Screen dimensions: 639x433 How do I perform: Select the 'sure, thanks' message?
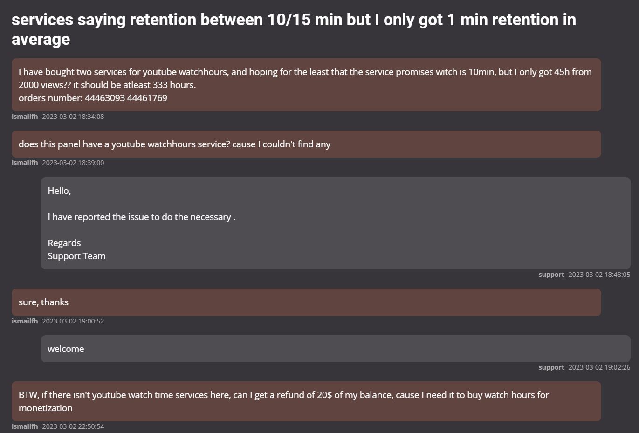(x=306, y=302)
